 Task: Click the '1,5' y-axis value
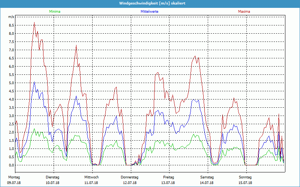12,141
